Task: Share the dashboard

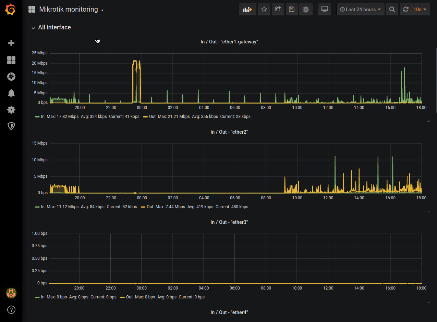Action: (x=278, y=10)
